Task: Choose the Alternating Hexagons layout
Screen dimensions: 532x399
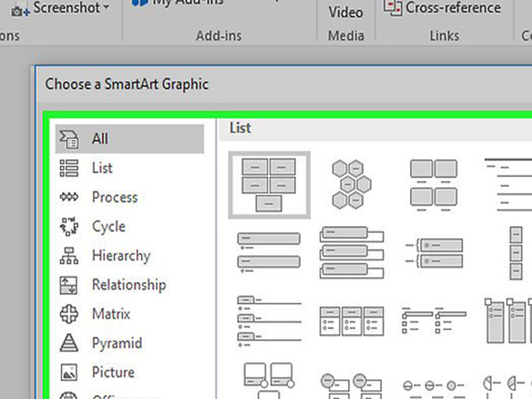Action: (x=351, y=184)
